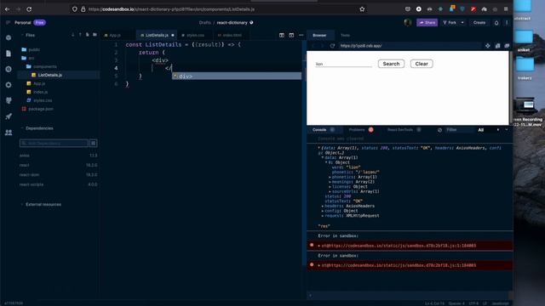The height and width of the screenshot is (306, 545).
Task: Click the new file icon in Files header
Action: tap(87, 35)
